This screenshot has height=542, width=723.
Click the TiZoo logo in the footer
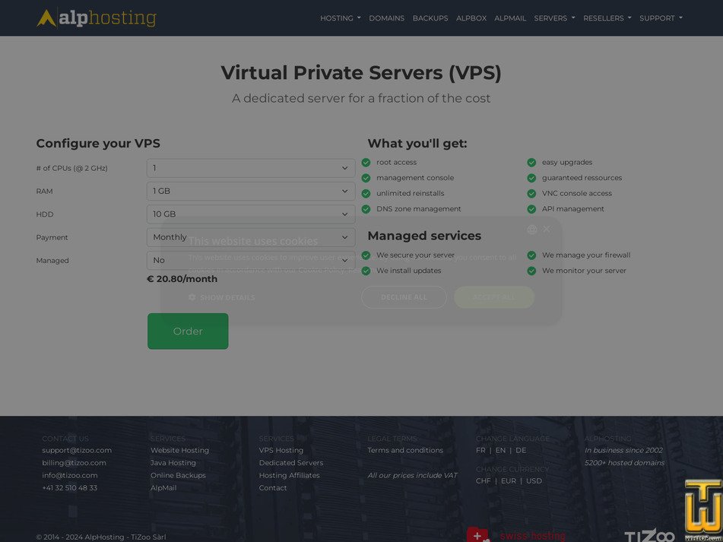click(x=650, y=536)
